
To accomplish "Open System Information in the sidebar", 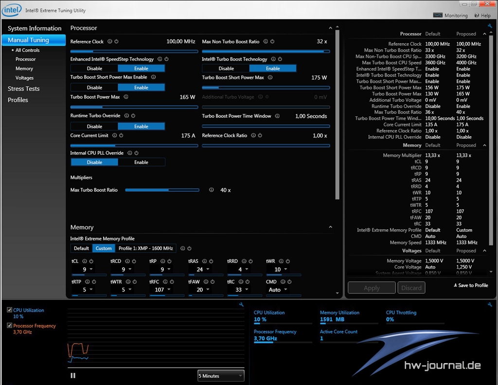I will point(35,28).
